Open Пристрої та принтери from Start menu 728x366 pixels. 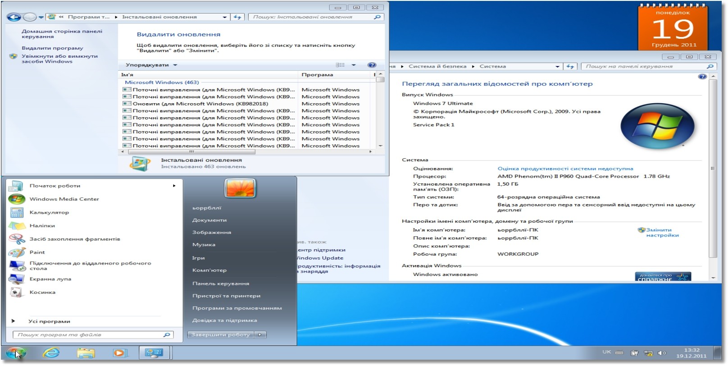[x=226, y=296]
